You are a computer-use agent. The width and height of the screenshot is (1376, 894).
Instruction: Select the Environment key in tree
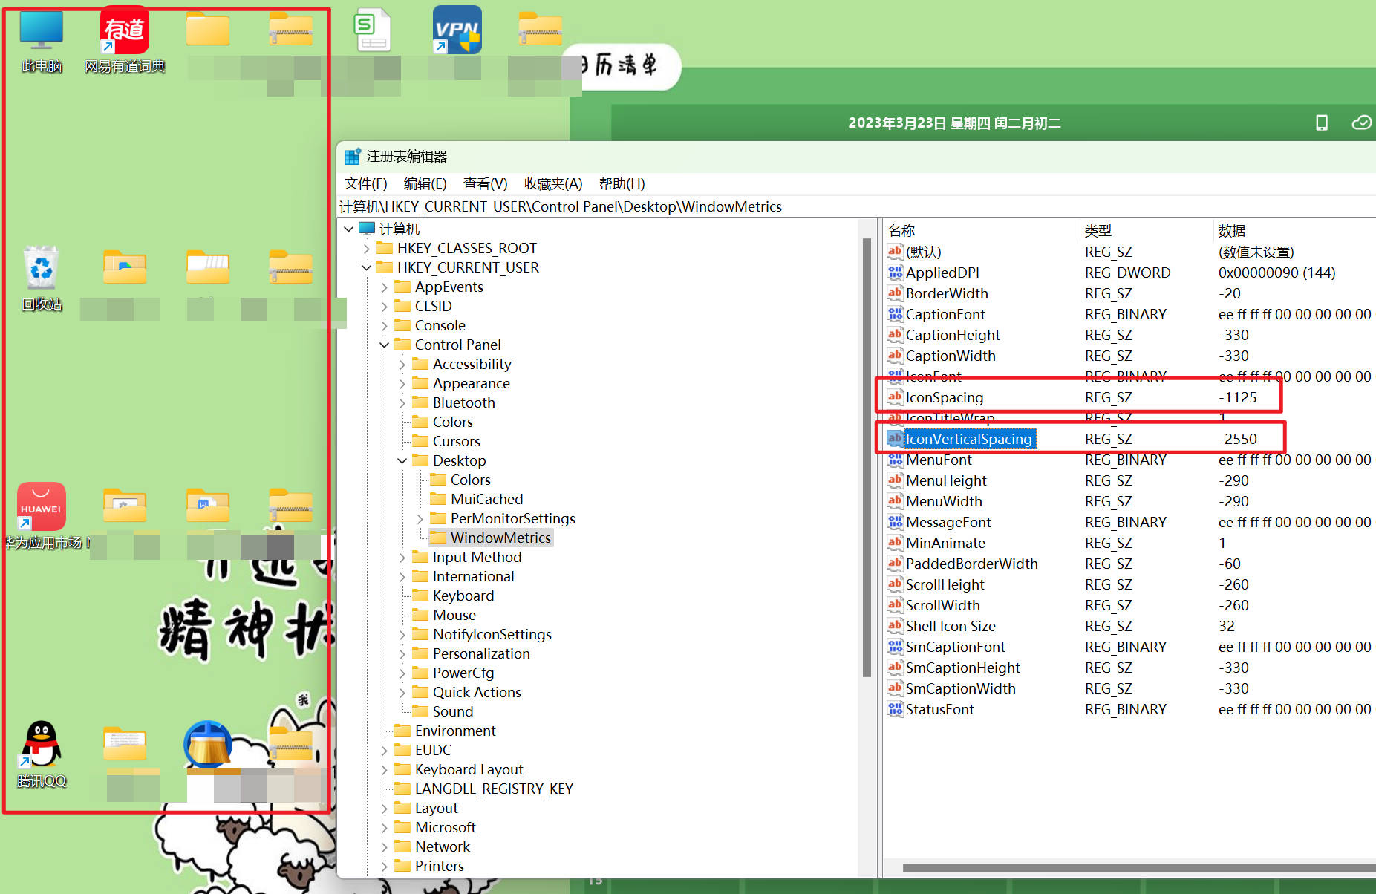click(x=455, y=731)
